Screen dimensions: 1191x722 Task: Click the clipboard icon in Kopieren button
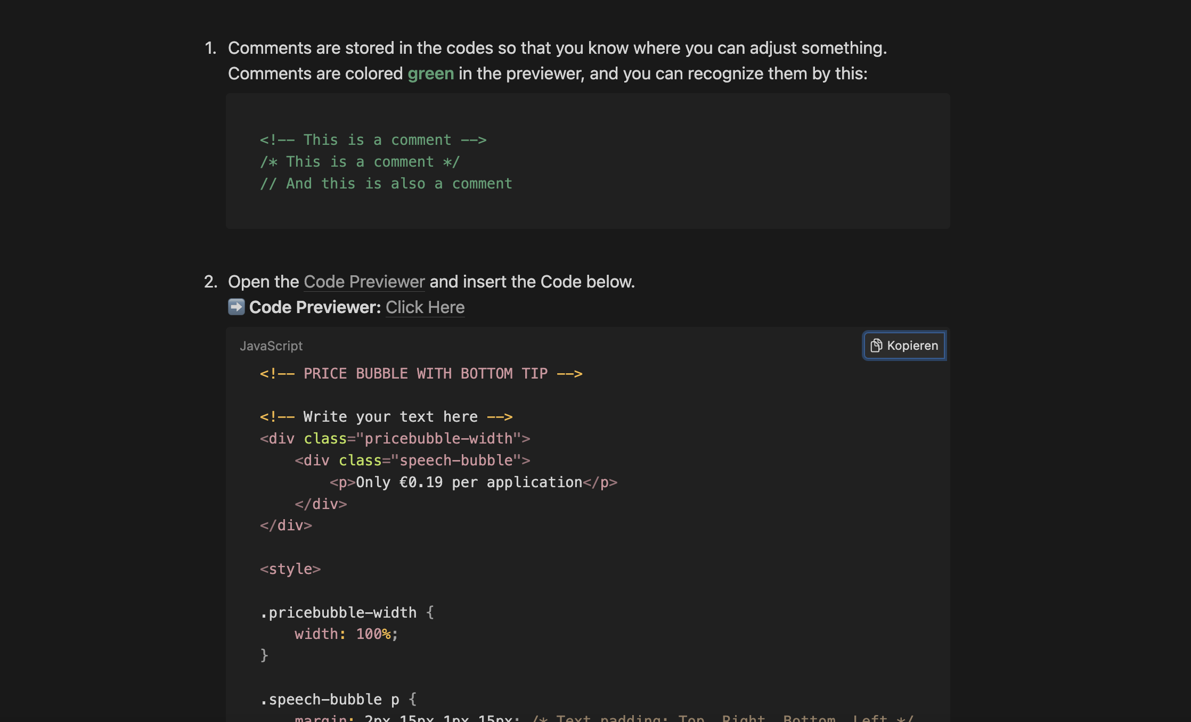(876, 346)
